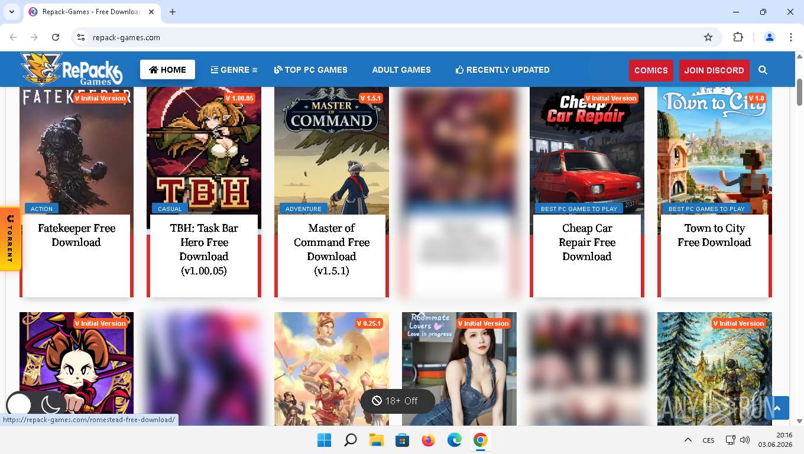
Task: Click the CES input language indicator
Action: (708, 440)
